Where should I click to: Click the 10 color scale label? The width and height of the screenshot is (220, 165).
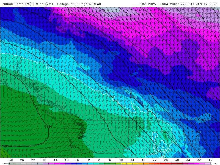click(121, 160)
